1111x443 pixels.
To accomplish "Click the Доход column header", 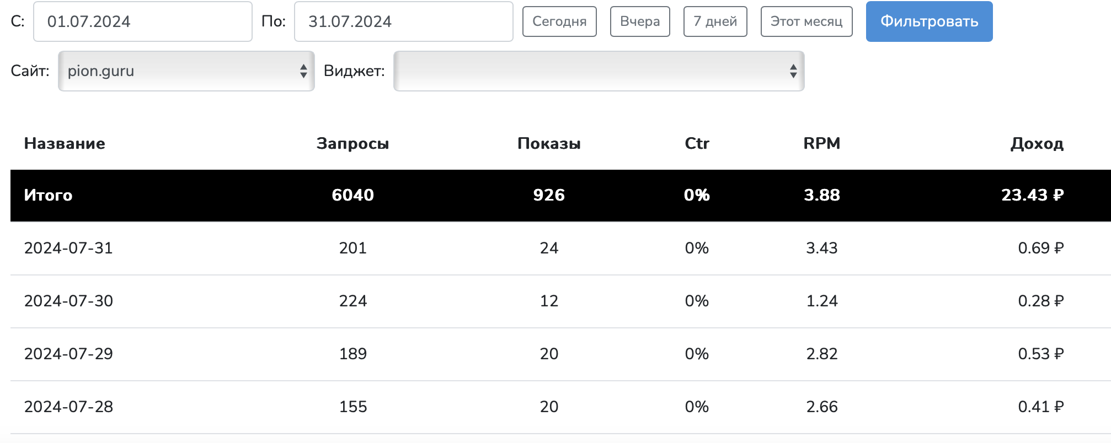I will tap(1037, 143).
